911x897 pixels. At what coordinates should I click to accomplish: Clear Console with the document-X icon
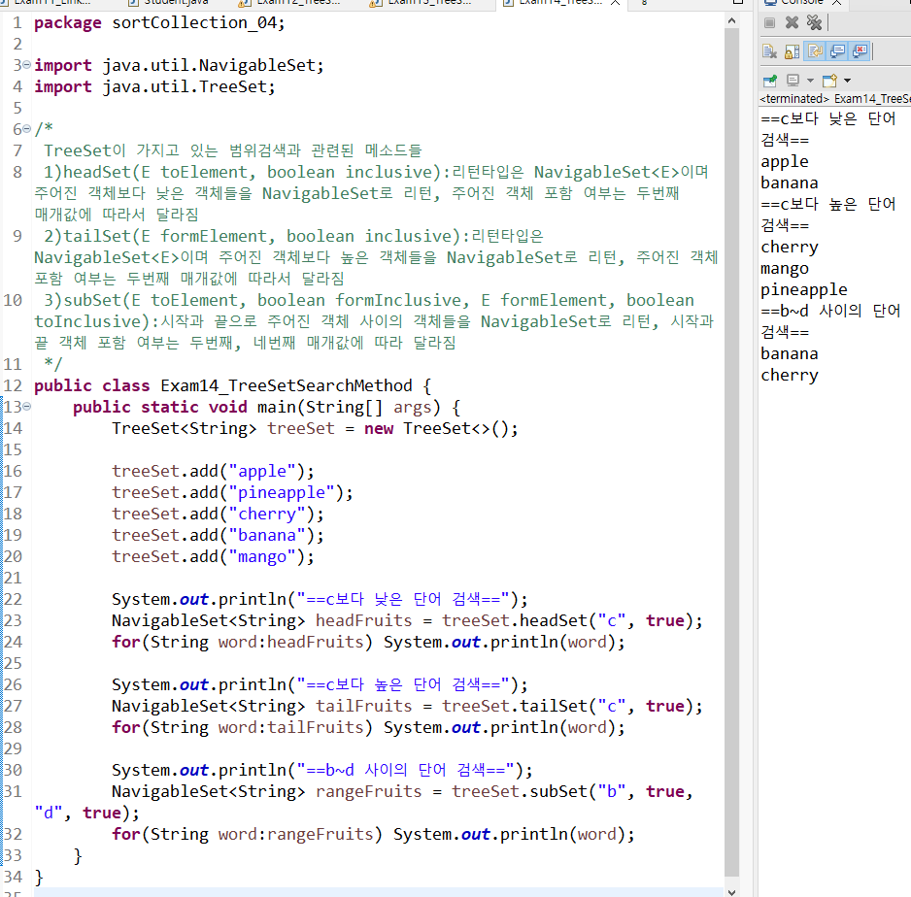coord(770,51)
